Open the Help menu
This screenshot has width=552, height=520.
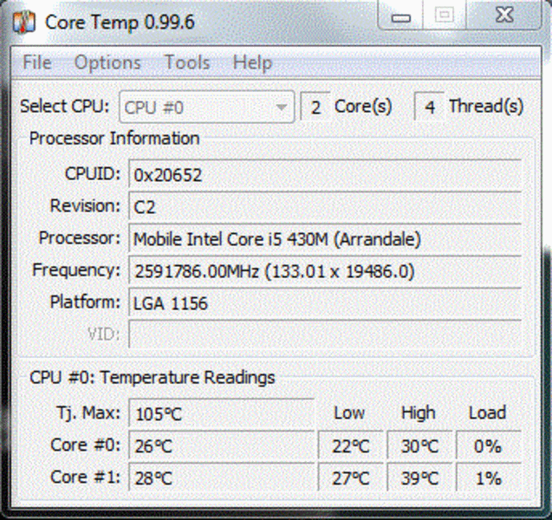[252, 63]
